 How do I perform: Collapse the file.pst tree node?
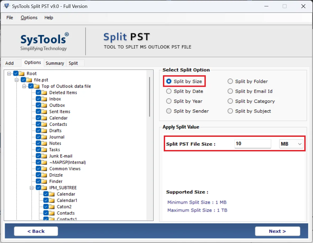pos(17,80)
